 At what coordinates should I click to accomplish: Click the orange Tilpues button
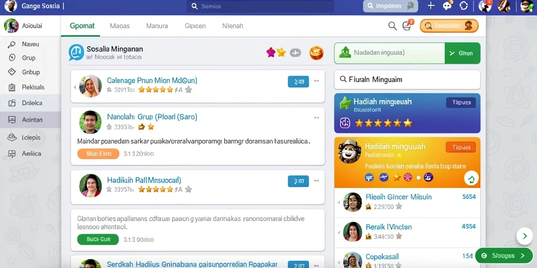click(460, 147)
